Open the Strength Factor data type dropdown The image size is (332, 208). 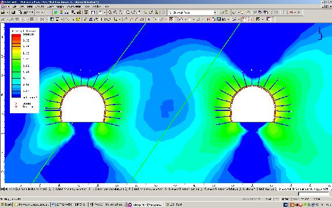tap(215, 13)
